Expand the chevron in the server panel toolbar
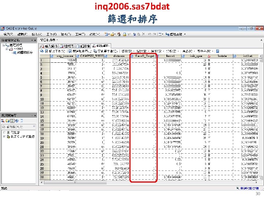This screenshot has width=264, height=198. coord(34,126)
